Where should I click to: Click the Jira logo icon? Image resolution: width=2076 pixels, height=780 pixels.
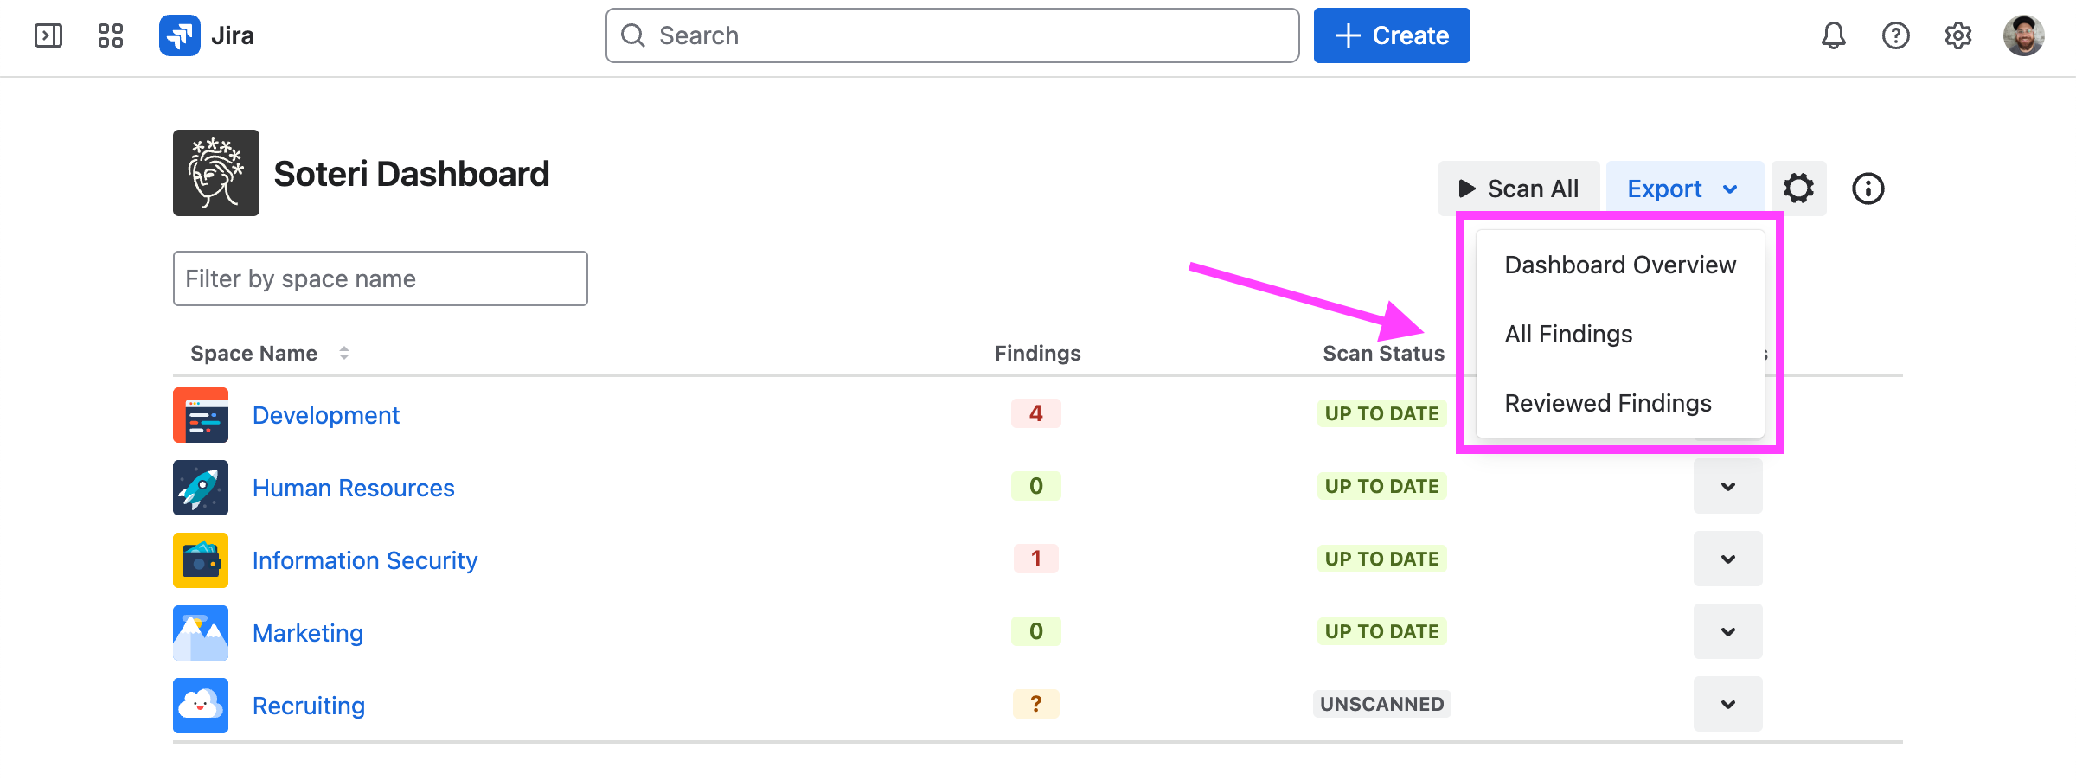pyautogui.click(x=180, y=35)
